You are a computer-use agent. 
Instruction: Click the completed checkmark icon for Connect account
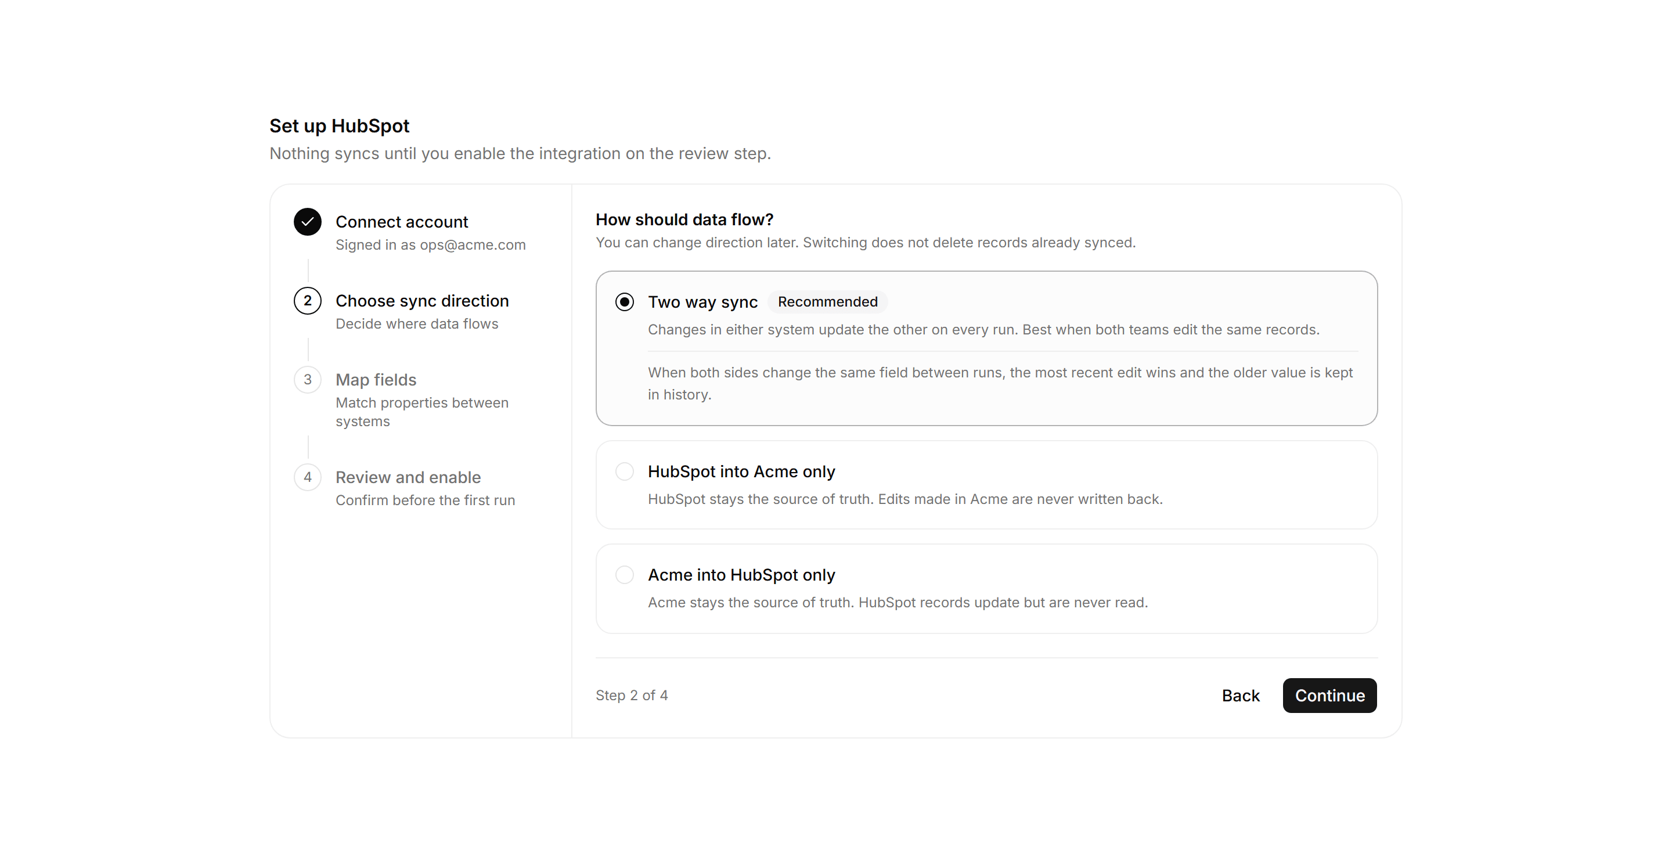308,222
